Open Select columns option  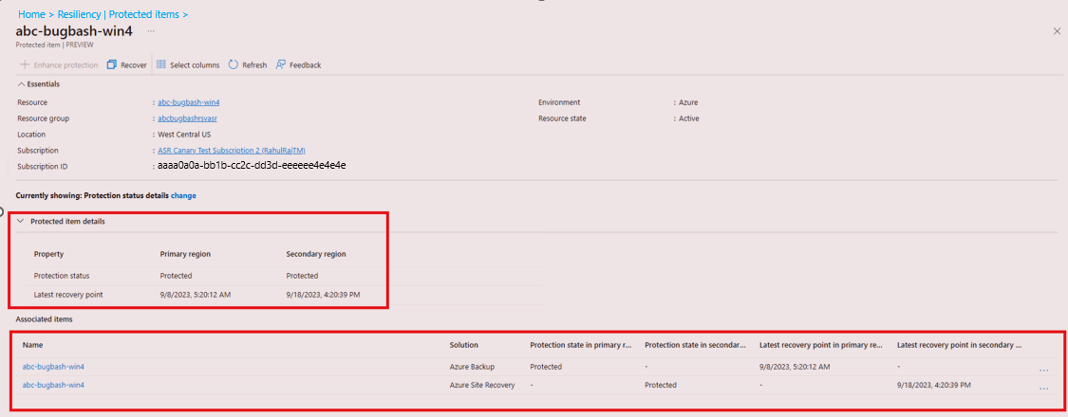tap(188, 64)
